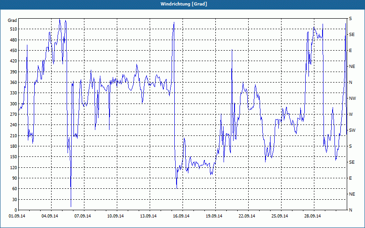Pick the y-axis value "90"
The image size is (365, 228).
coord(15,178)
